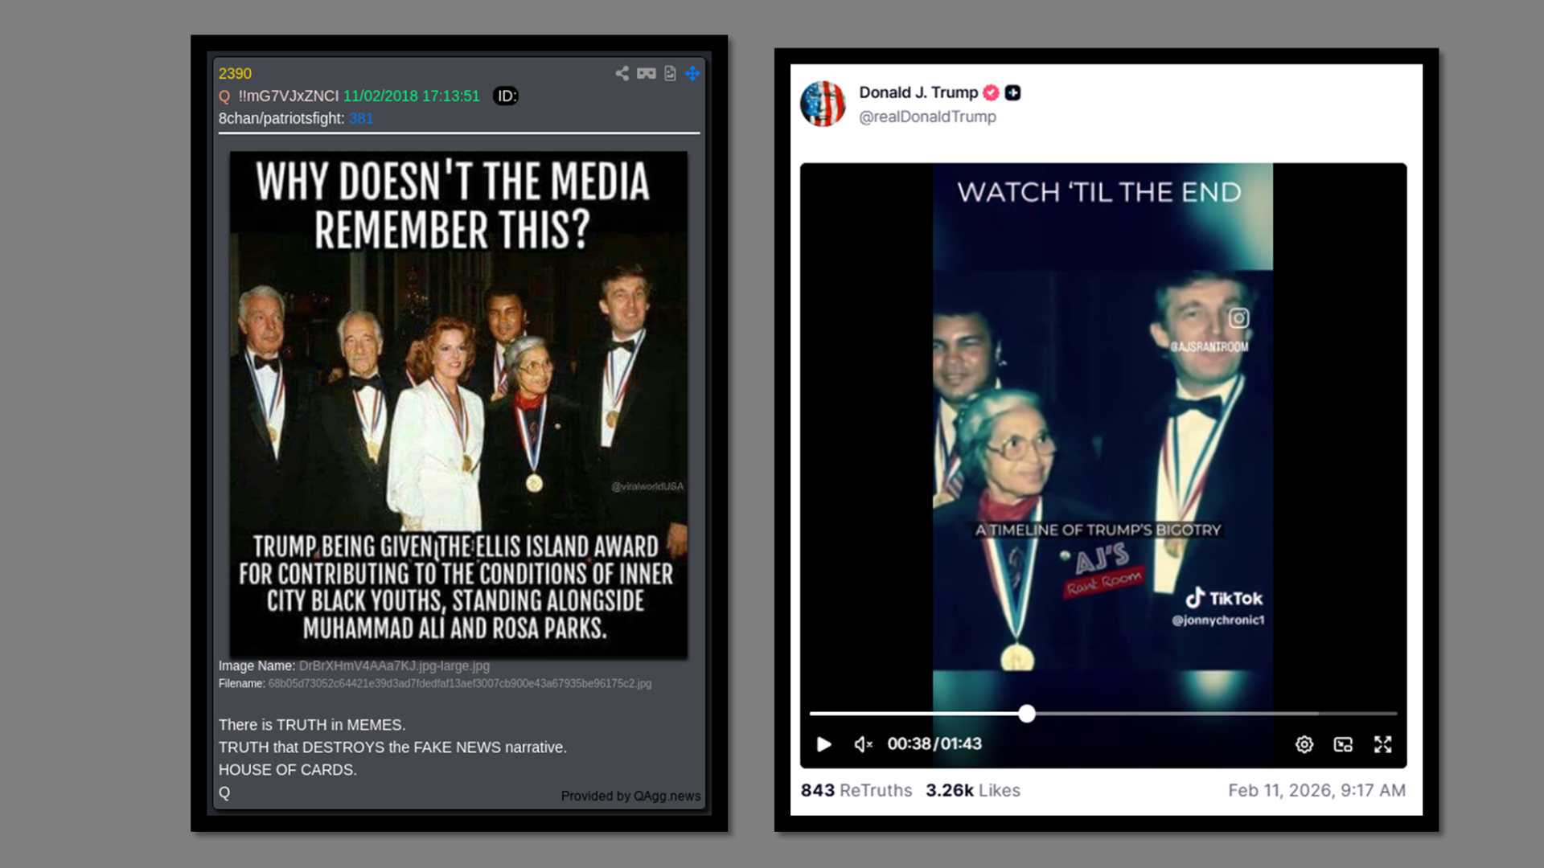Click the QAgg.news provider link

(667, 796)
